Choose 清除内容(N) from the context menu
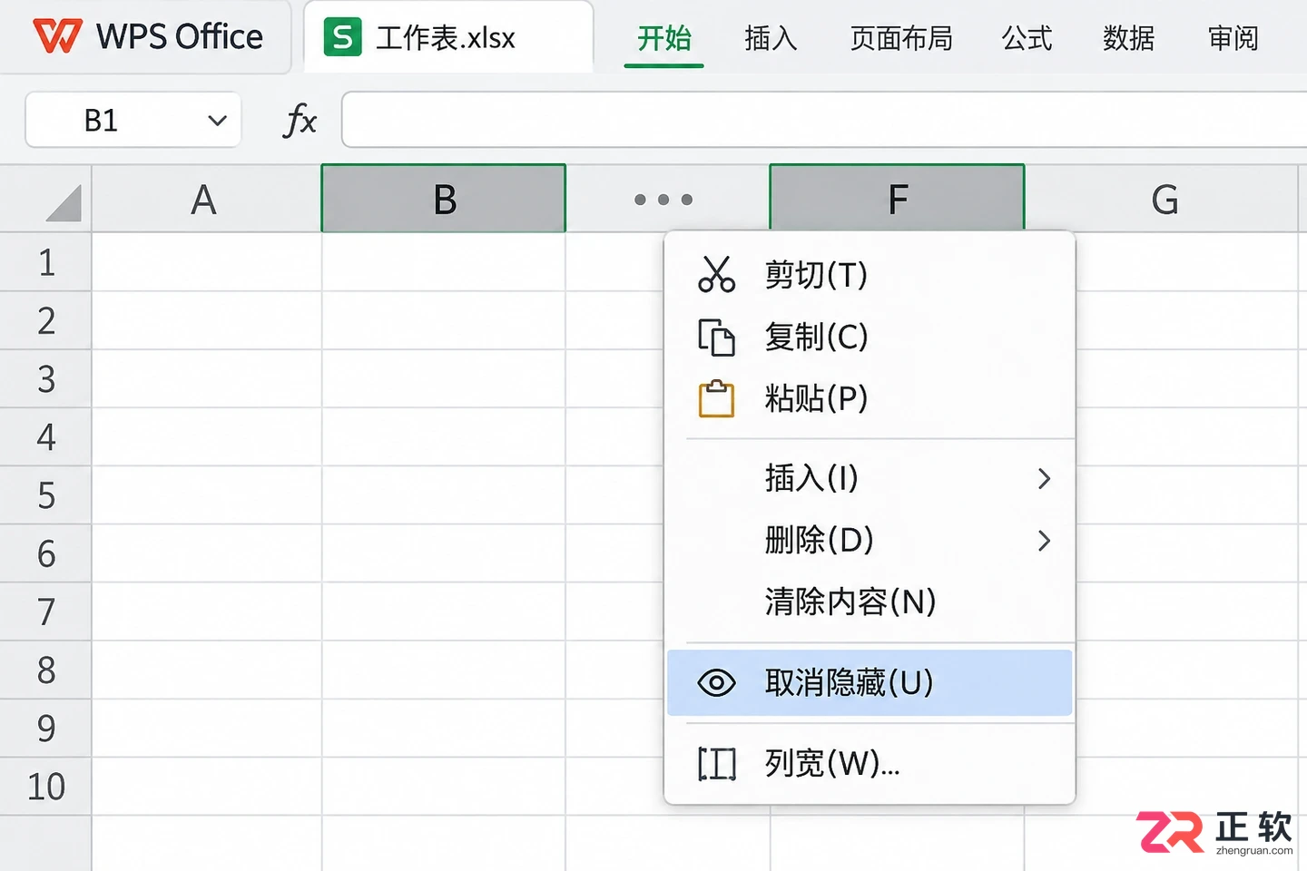The height and width of the screenshot is (871, 1307). [870, 602]
